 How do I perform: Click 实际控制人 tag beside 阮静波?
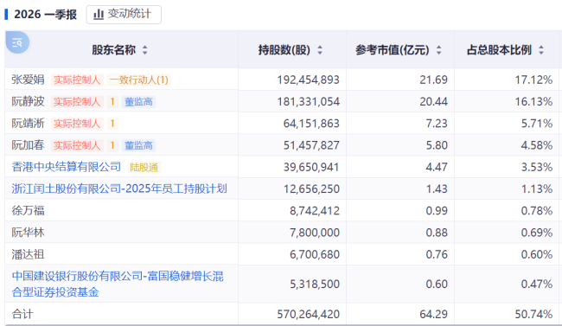77,102
